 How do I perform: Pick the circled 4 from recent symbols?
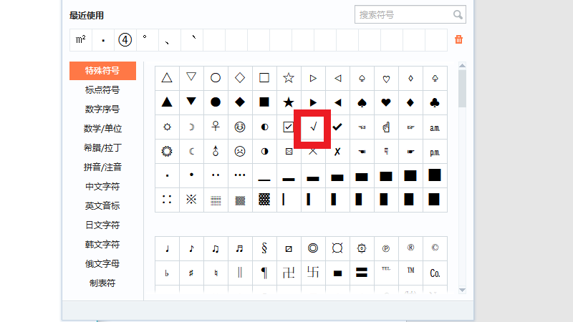(125, 39)
